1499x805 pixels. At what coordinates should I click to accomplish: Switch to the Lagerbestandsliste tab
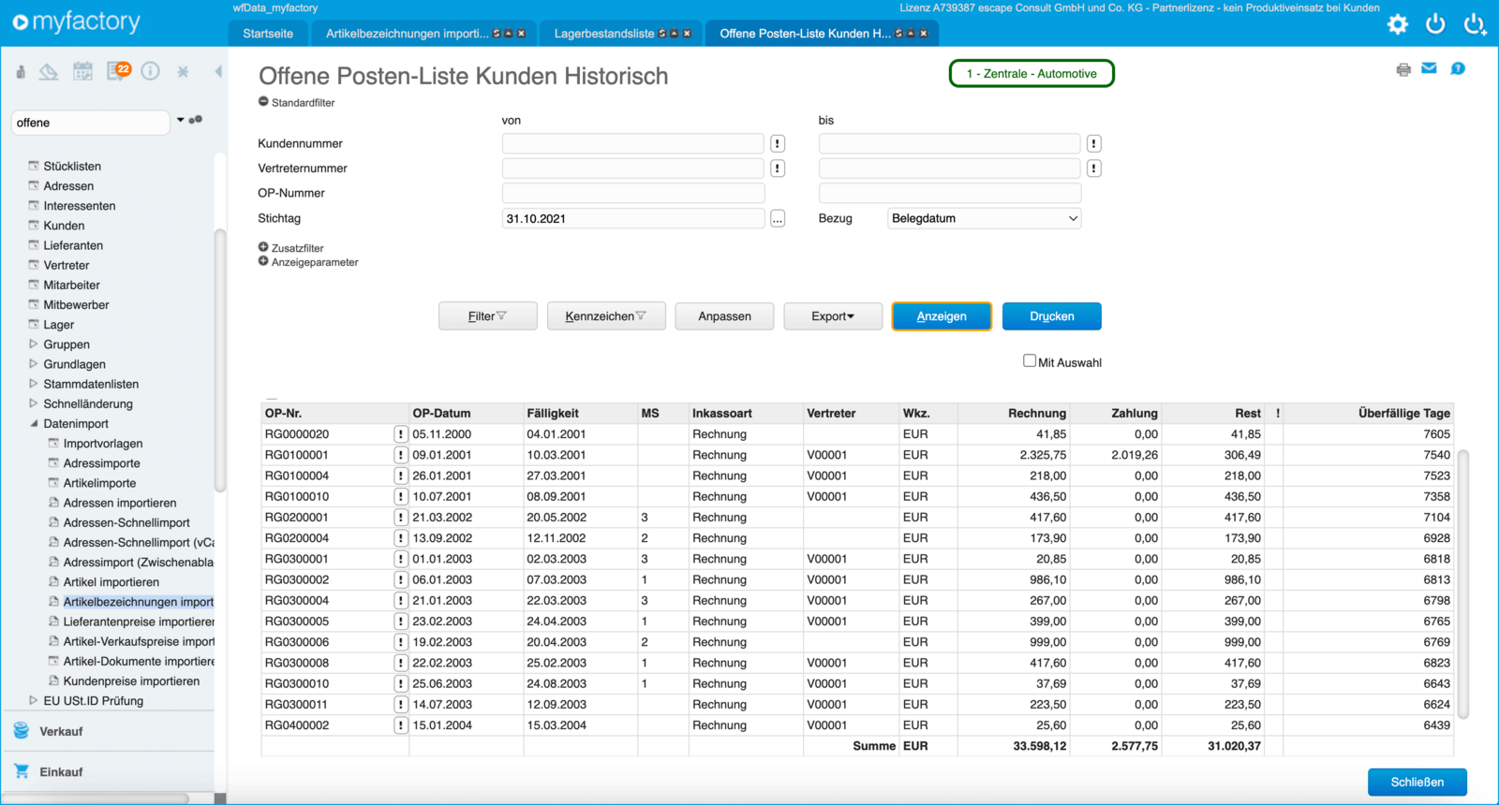[604, 34]
